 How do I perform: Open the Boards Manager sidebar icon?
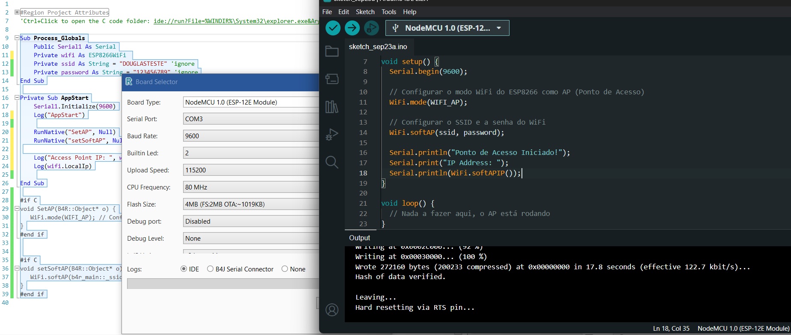tap(332, 79)
